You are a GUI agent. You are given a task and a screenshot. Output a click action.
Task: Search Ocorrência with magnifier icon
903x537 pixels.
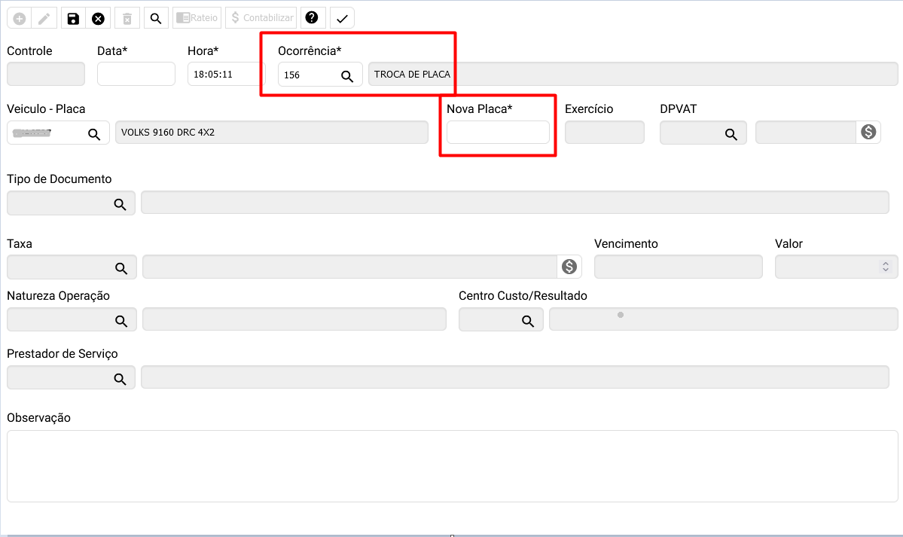click(x=347, y=75)
